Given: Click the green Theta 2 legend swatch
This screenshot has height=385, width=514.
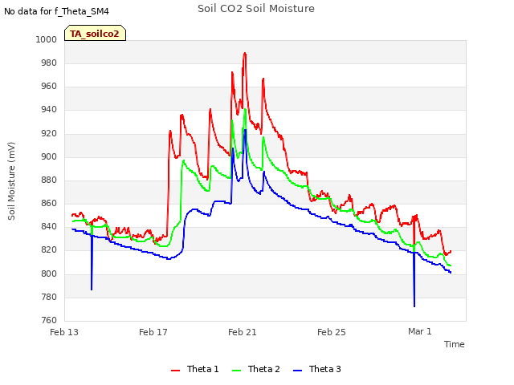Looking at the screenshot, I should (236, 371).
